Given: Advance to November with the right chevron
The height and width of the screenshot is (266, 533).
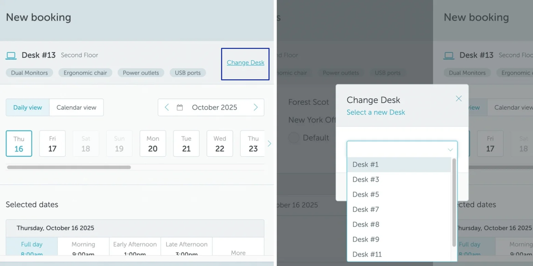Looking at the screenshot, I should coord(256,107).
